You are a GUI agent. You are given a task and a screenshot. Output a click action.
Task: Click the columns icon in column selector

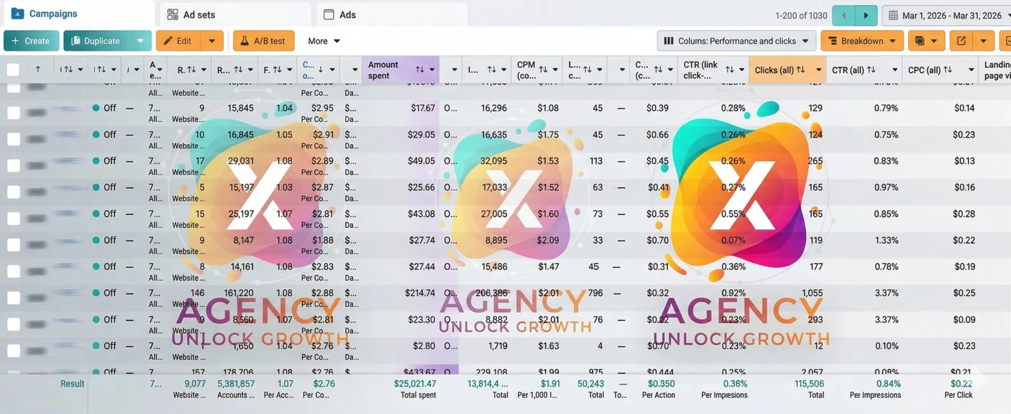point(668,41)
